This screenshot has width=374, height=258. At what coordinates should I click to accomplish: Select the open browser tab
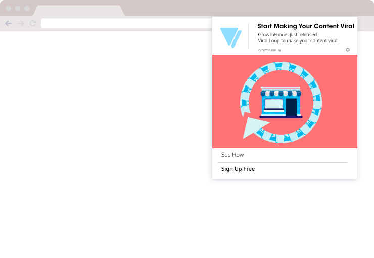78,11
